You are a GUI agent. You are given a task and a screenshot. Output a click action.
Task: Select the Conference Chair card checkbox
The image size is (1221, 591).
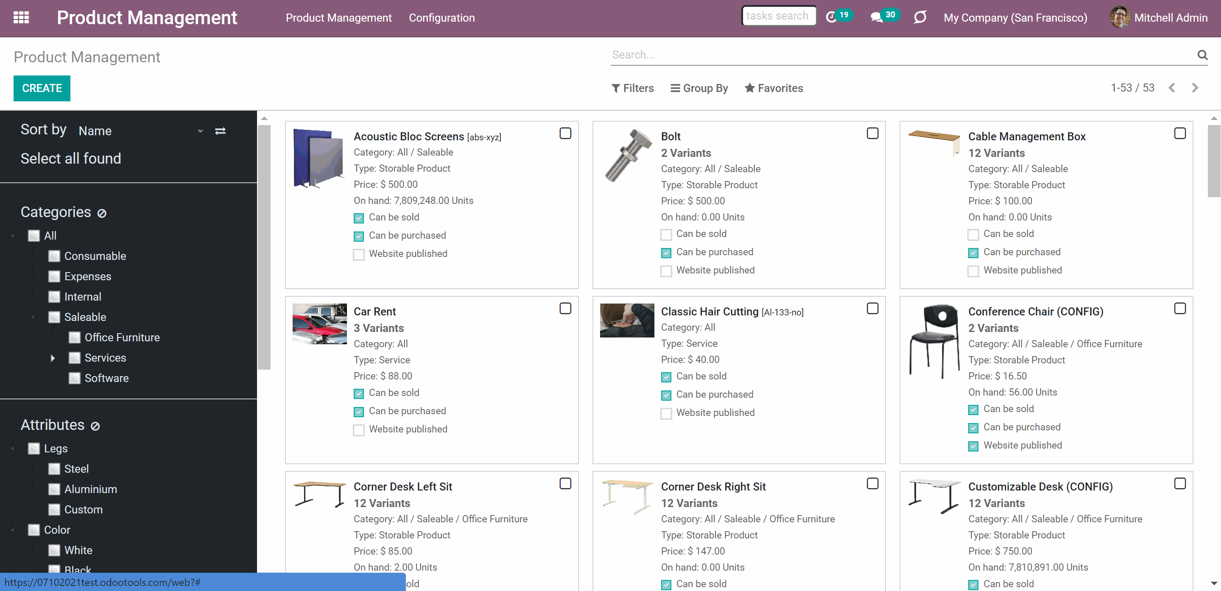coord(1180,309)
